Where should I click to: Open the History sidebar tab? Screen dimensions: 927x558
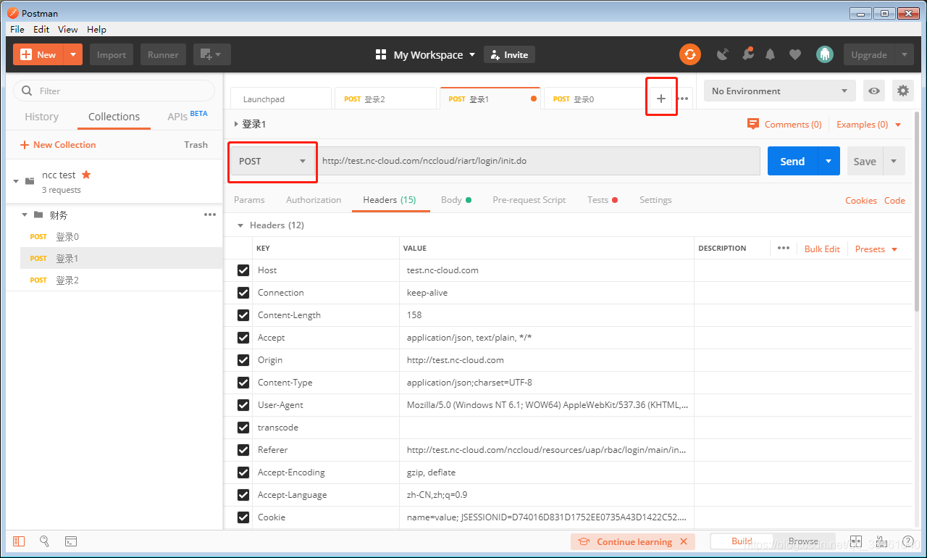41,117
